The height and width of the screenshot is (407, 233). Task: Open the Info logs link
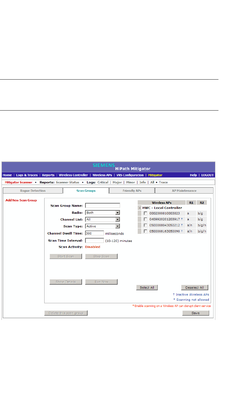143,182
